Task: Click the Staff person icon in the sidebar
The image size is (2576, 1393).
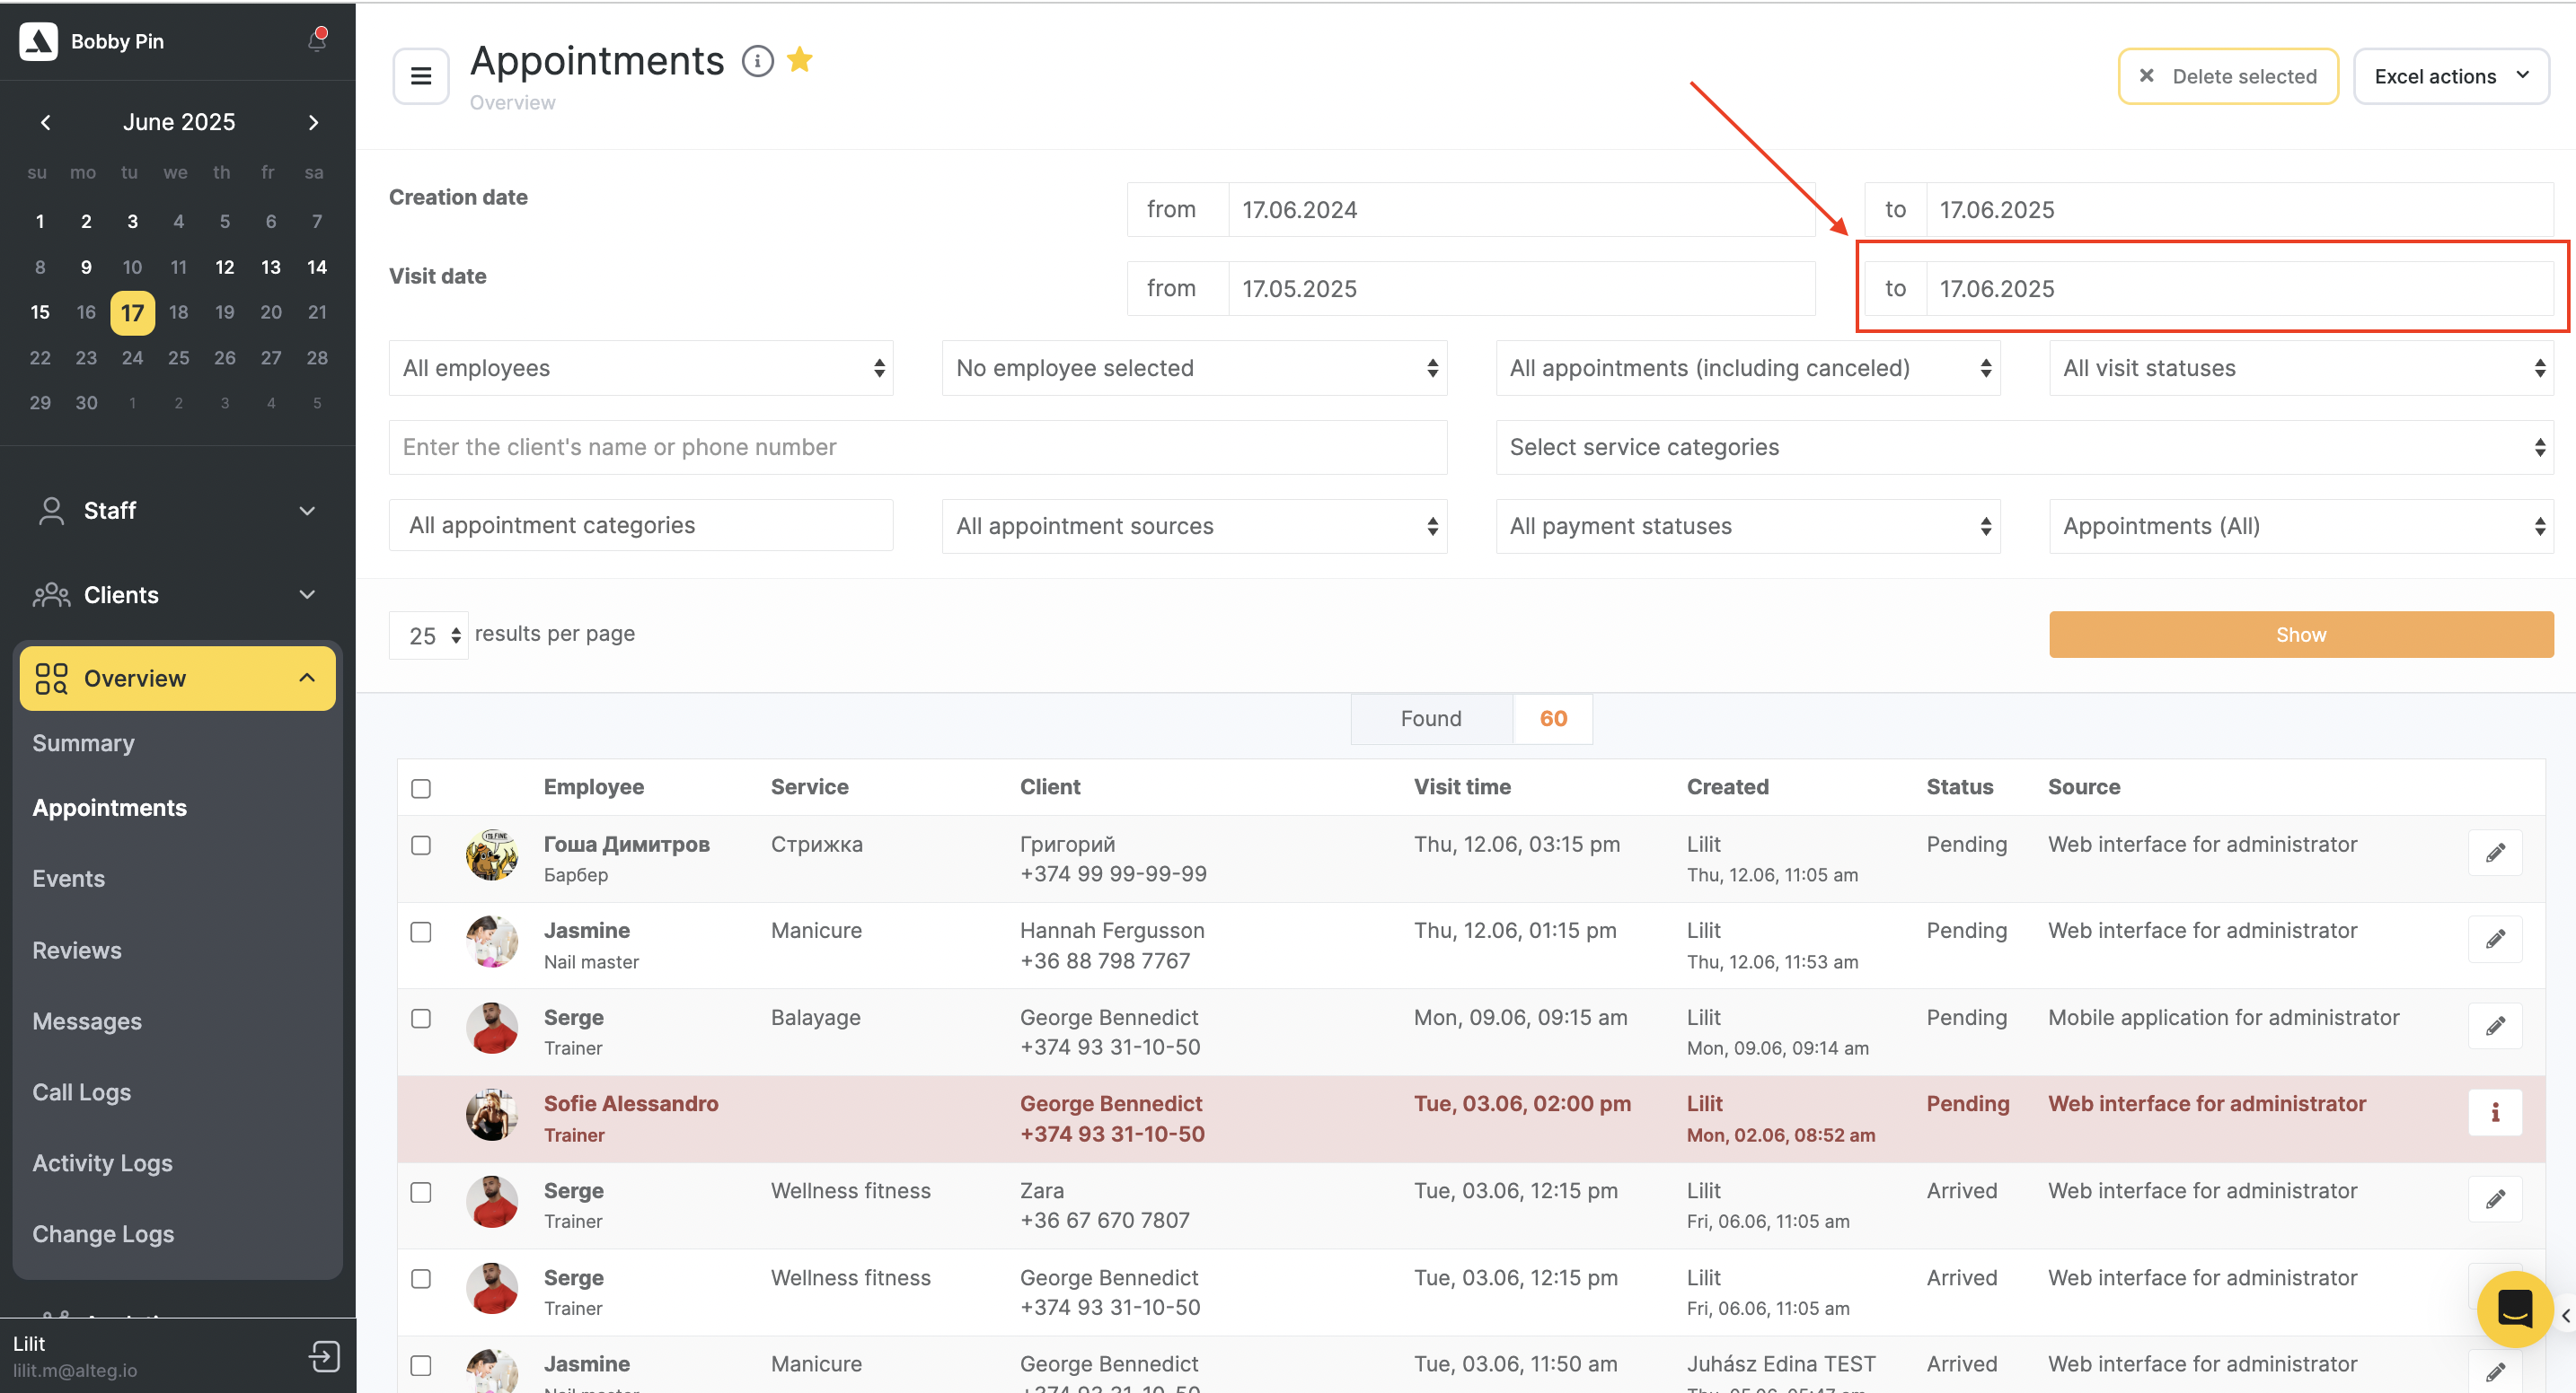Action: [x=51, y=511]
